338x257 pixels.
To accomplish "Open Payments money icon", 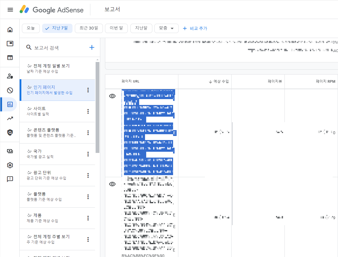I will tap(10, 151).
